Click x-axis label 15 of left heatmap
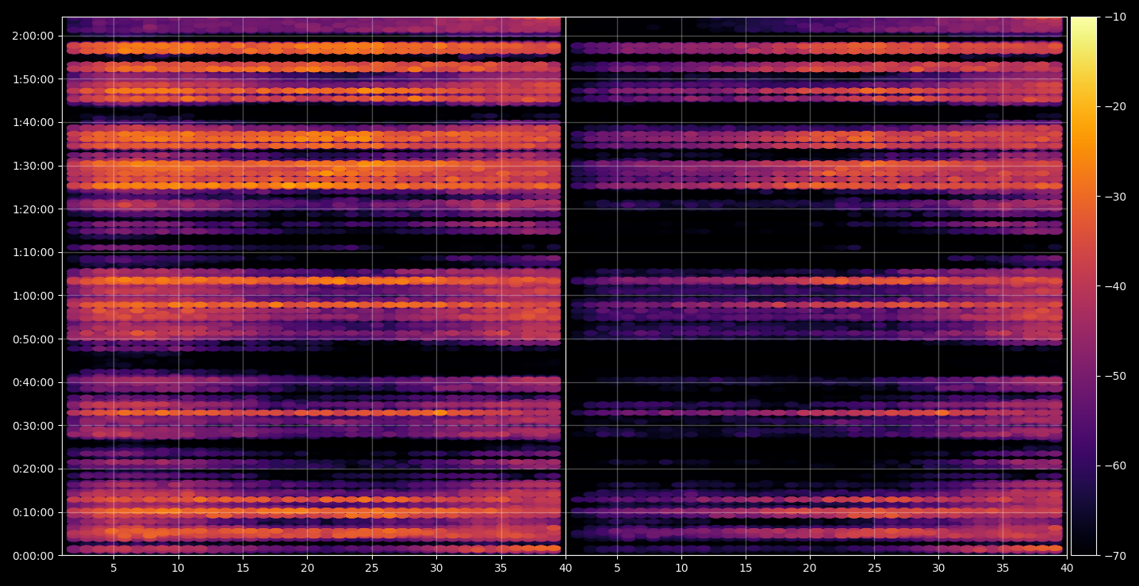Image resolution: width=1139 pixels, height=586 pixels. [243, 568]
